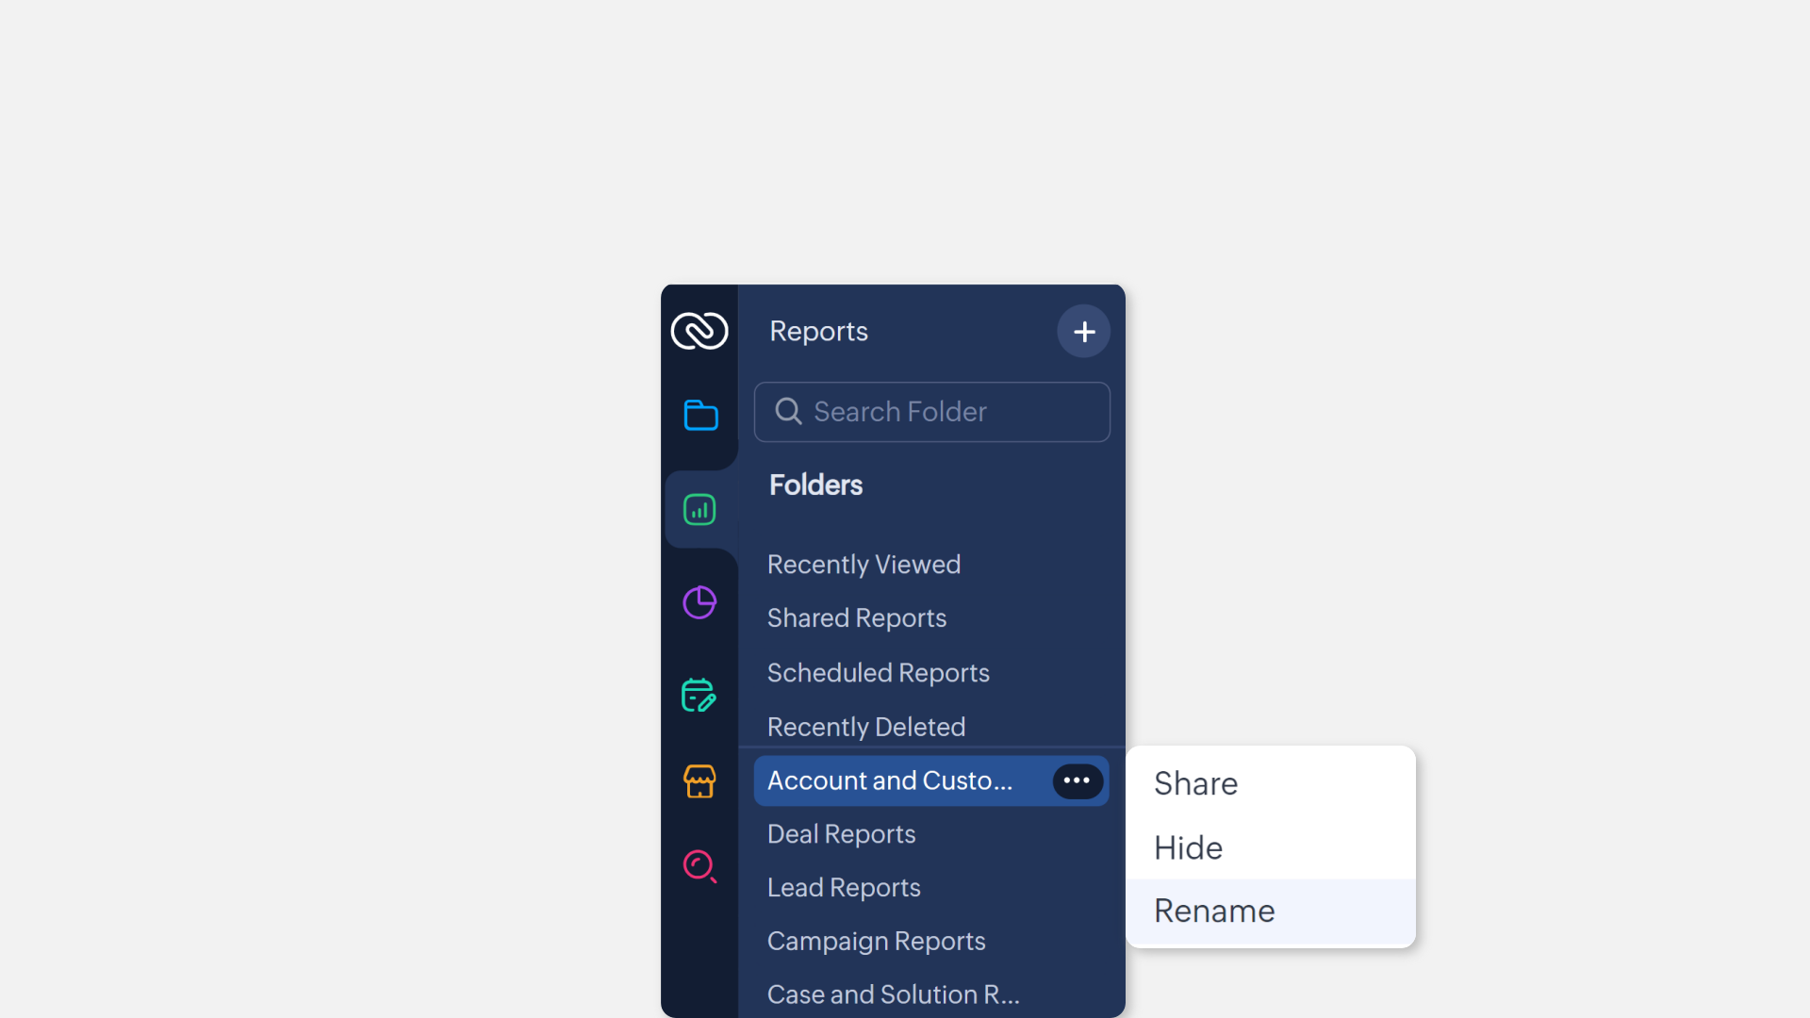Click the three-dot more options button
Screen dimensions: 1810x1018
(x=1078, y=780)
